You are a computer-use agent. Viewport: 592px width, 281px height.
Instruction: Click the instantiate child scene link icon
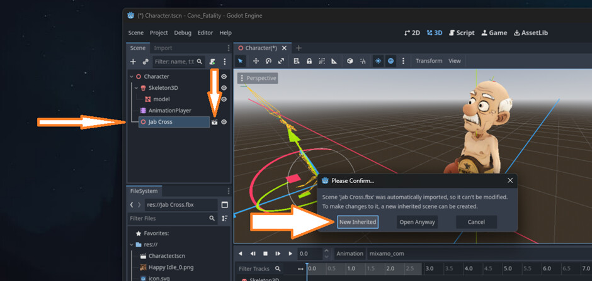click(145, 62)
